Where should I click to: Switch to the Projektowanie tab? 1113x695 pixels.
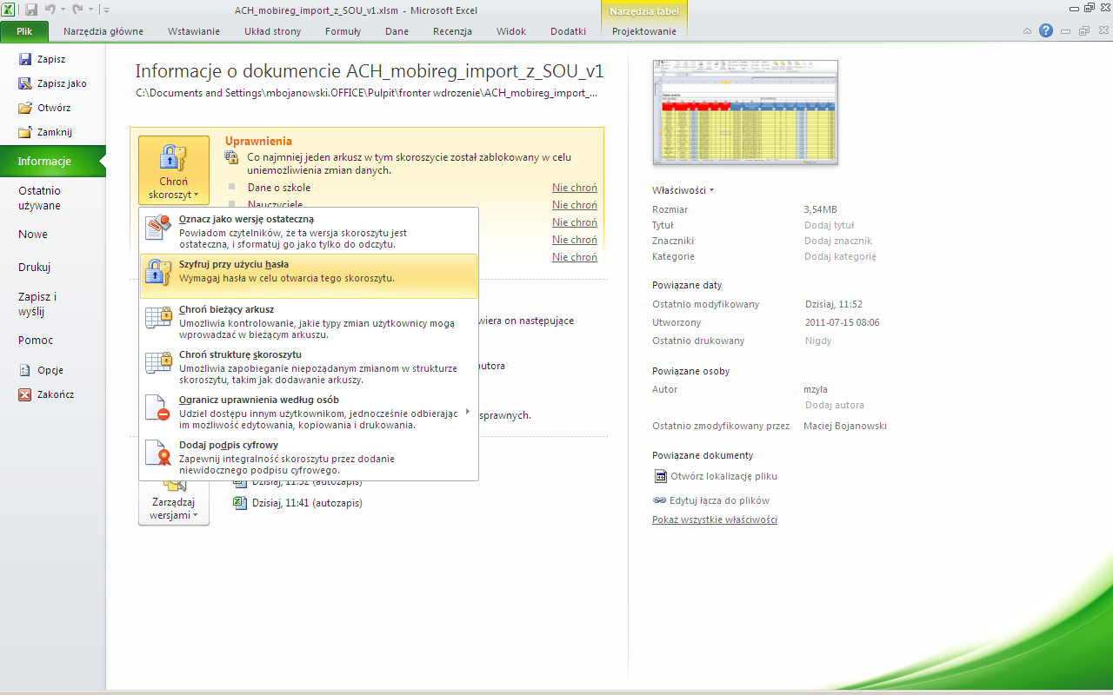coord(644,31)
